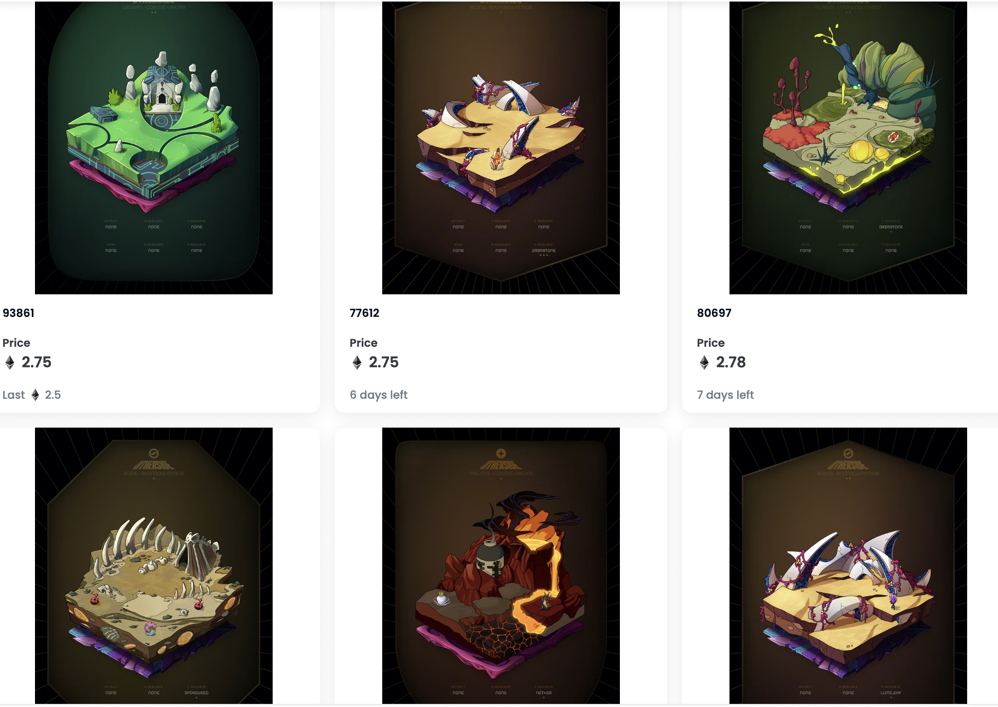Click the Ethereum icon beside price 2.78
Screen dimensions: 998x707
(704, 363)
